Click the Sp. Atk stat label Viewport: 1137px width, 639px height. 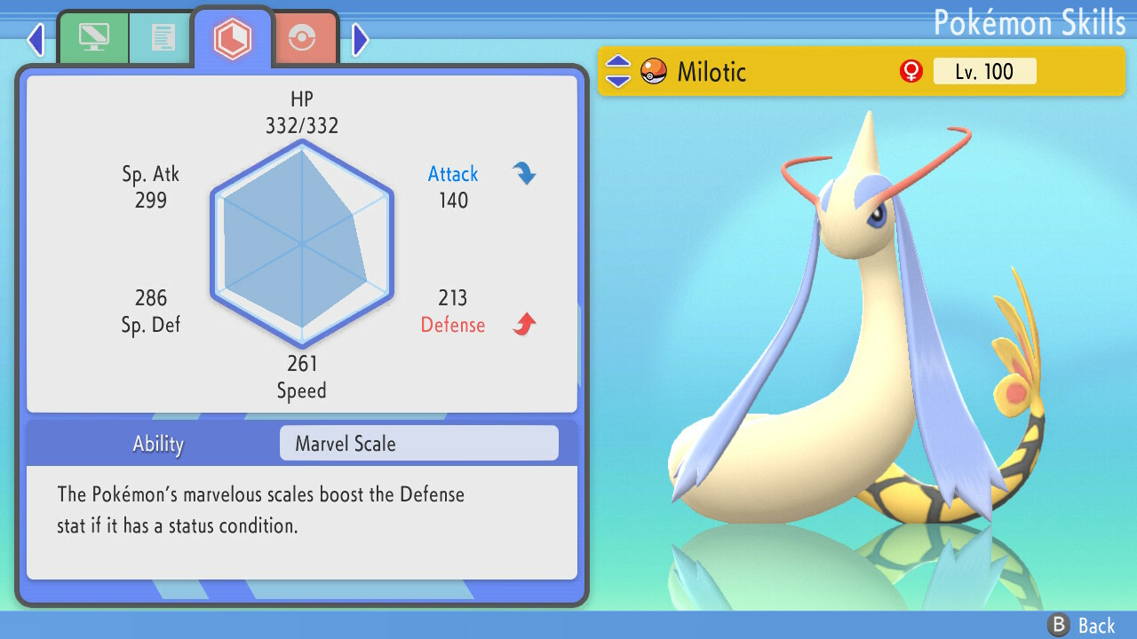[151, 174]
